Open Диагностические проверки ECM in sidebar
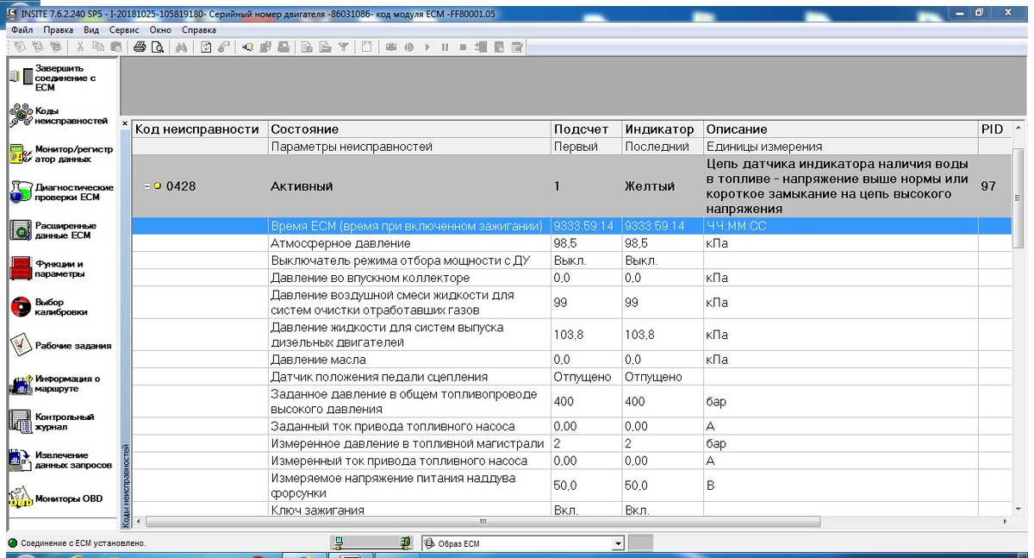The image size is (1034, 558). click(60, 192)
